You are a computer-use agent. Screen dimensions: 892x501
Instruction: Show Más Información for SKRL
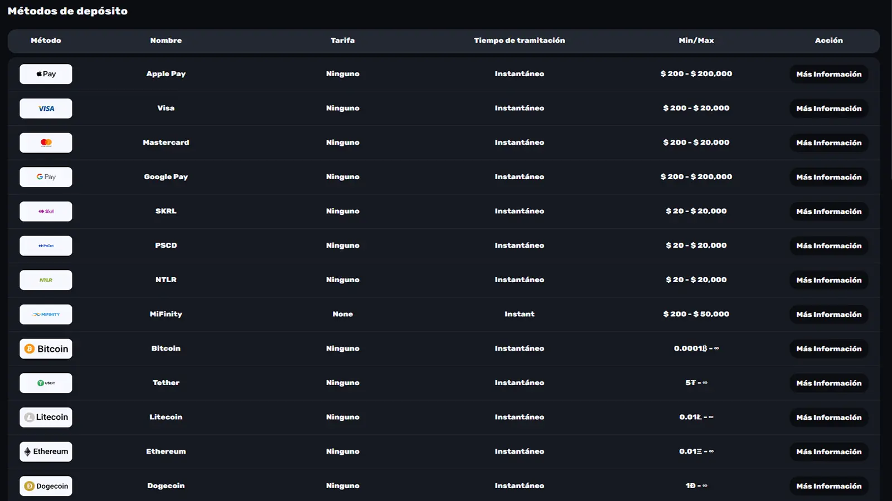(x=829, y=212)
